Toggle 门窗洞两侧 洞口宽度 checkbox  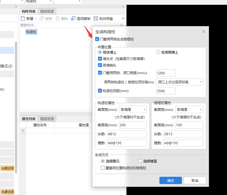tap(100, 73)
